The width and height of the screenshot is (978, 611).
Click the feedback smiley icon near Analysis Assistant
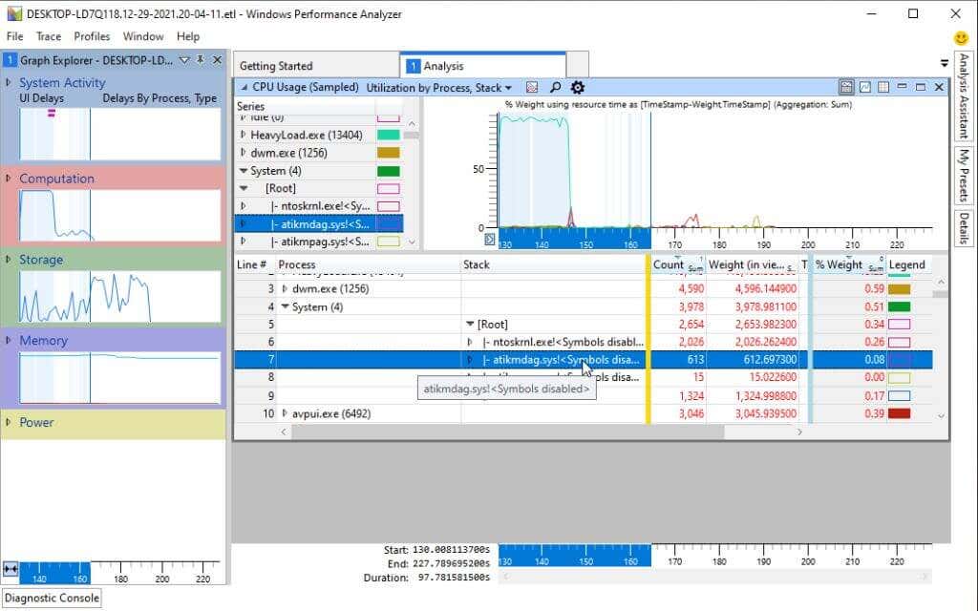(x=960, y=38)
